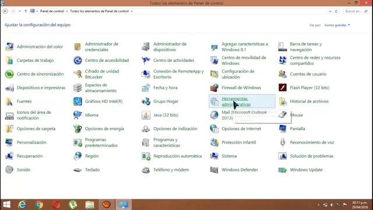This screenshot has height=210, width=373.
Task: Open the Herramientas administrativas link
Action: pos(236,101)
